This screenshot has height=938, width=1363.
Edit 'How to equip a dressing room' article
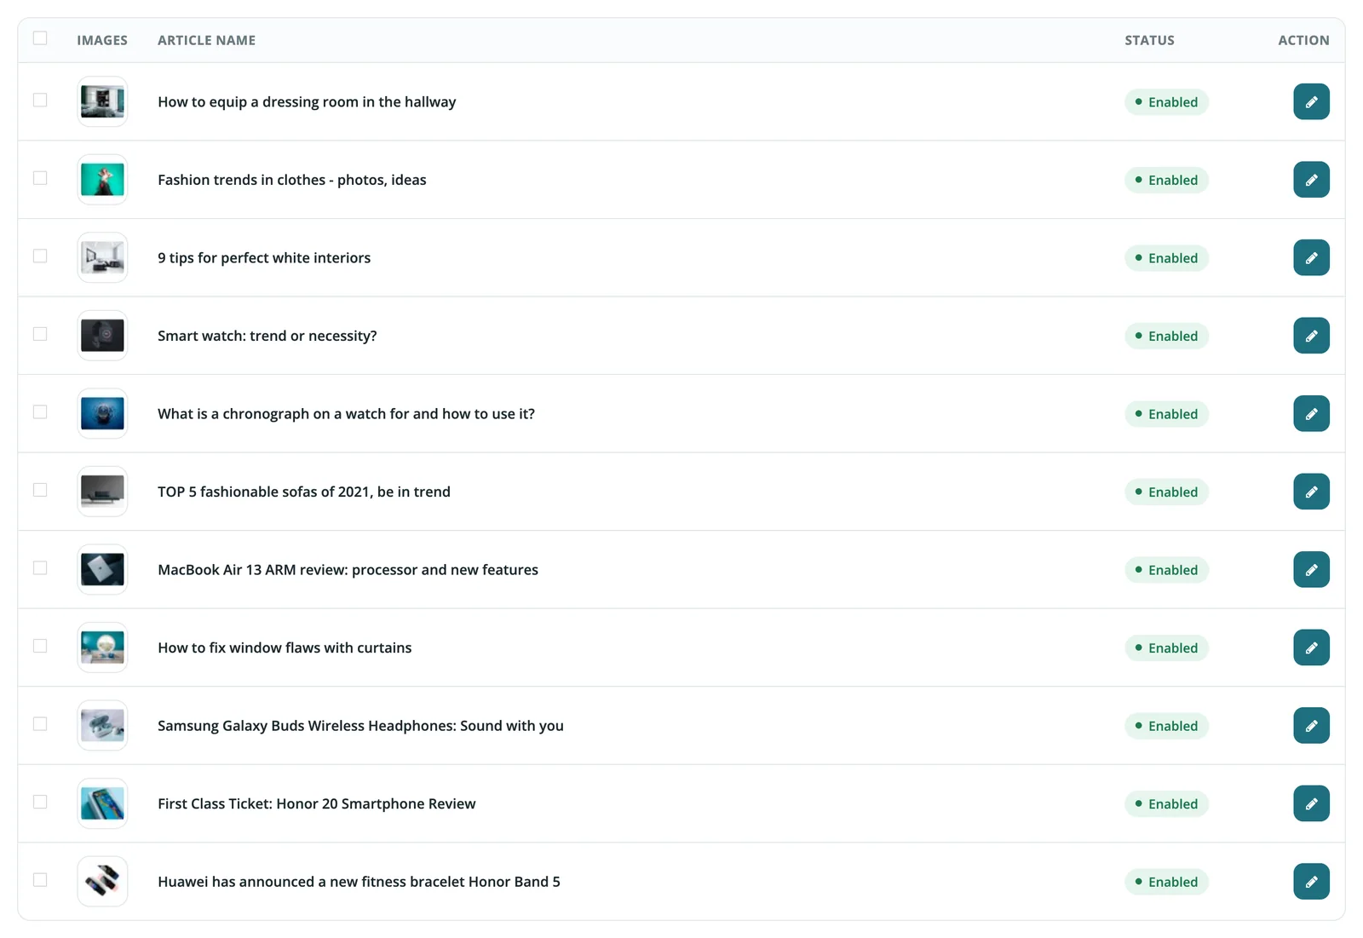pyautogui.click(x=1311, y=101)
